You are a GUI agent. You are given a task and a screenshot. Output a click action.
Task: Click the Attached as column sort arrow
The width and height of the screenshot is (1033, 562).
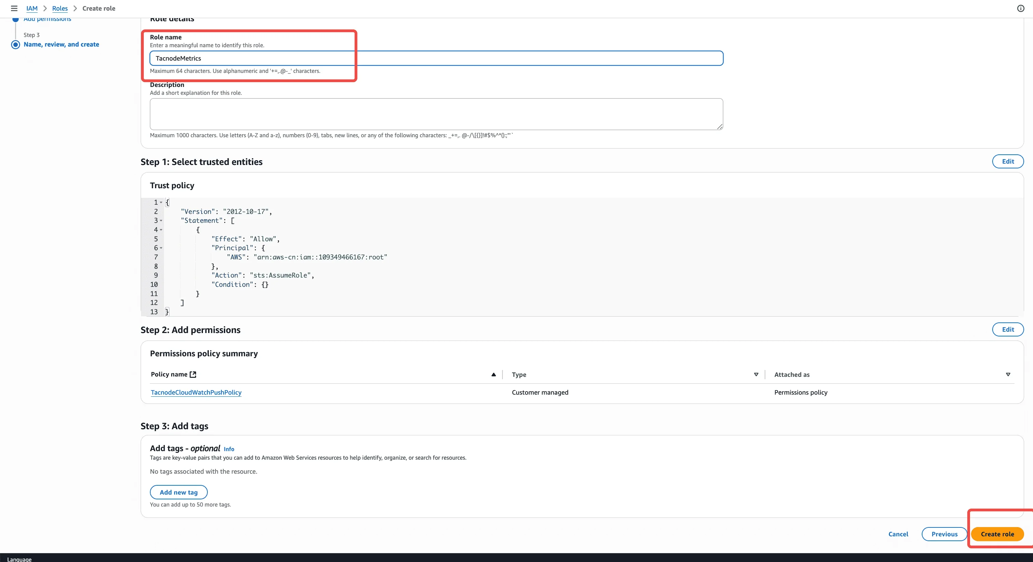[x=1008, y=375]
